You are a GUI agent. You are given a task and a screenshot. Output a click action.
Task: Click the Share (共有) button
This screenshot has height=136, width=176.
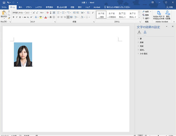pos(169,7)
